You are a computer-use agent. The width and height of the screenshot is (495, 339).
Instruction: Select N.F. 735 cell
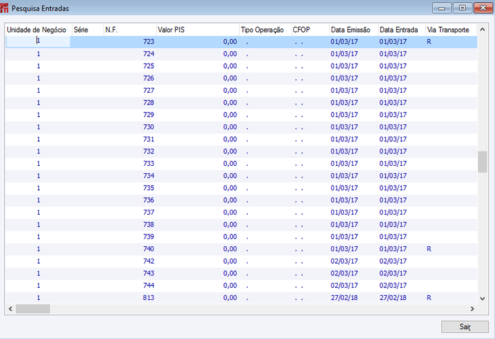click(x=130, y=188)
